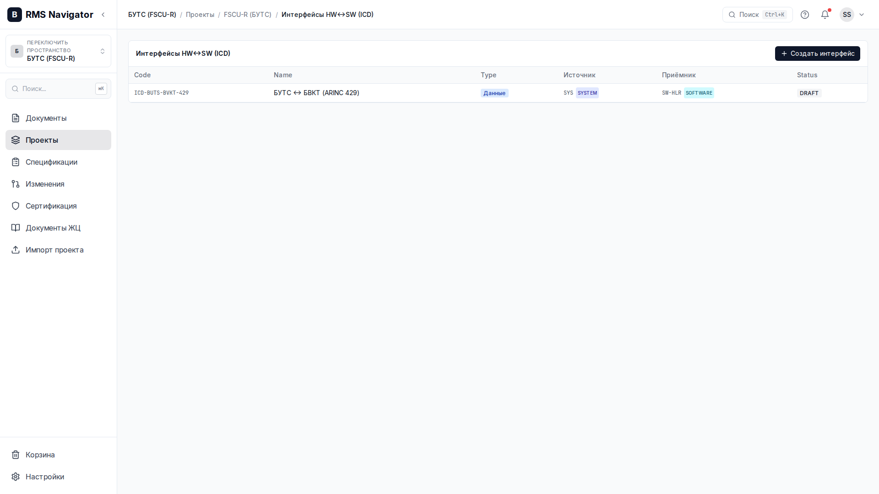879x494 pixels.
Task: Click the help question mark icon
Action: 805,15
